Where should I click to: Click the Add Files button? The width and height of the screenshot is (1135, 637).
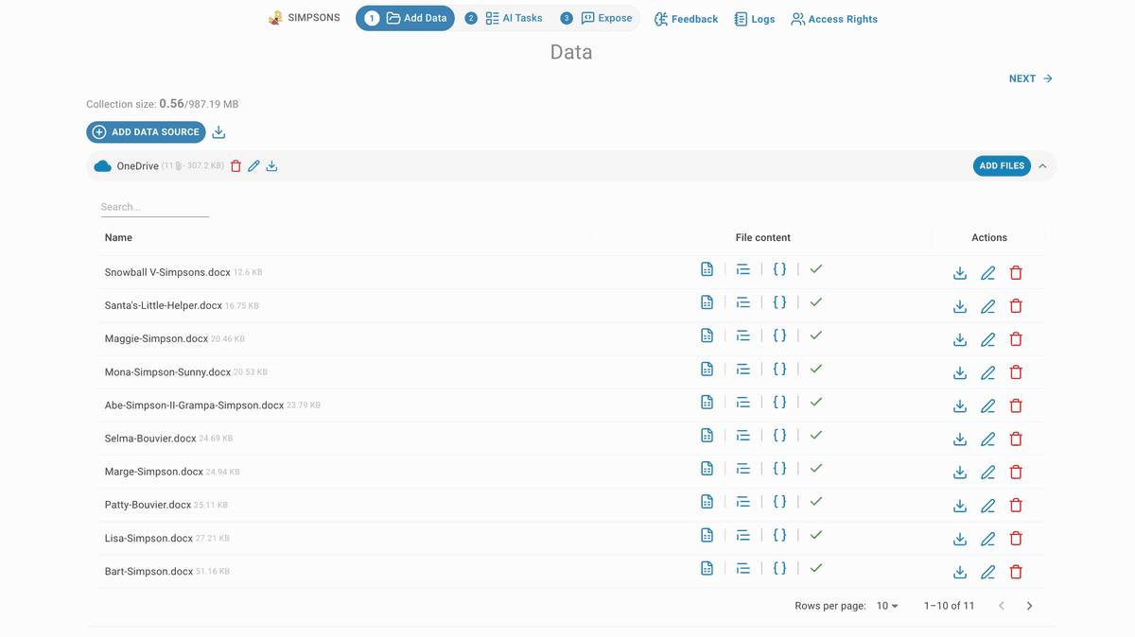click(x=1002, y=166)
